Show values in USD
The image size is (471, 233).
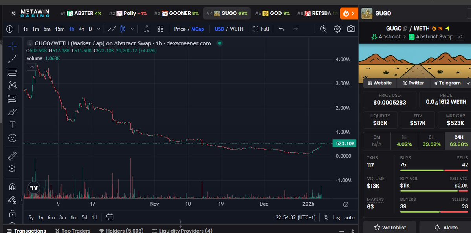point(219,29)
